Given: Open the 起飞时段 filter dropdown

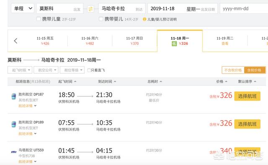Looking at the screenshot, I should 20,70.
